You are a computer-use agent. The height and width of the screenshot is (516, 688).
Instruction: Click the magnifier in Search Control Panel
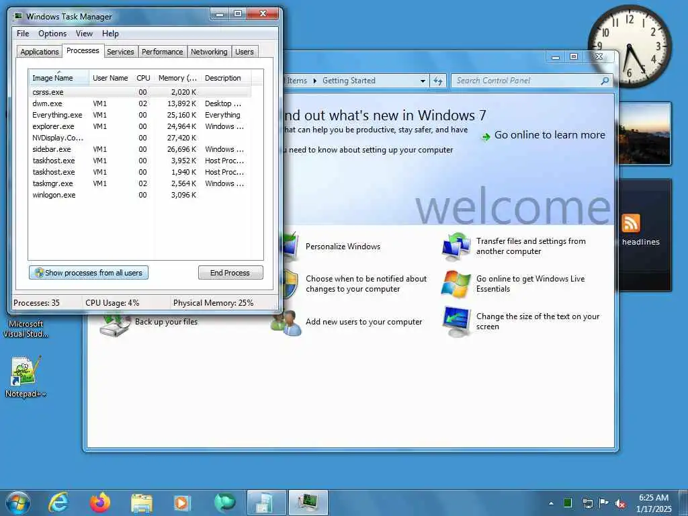[x=605, y=81]
